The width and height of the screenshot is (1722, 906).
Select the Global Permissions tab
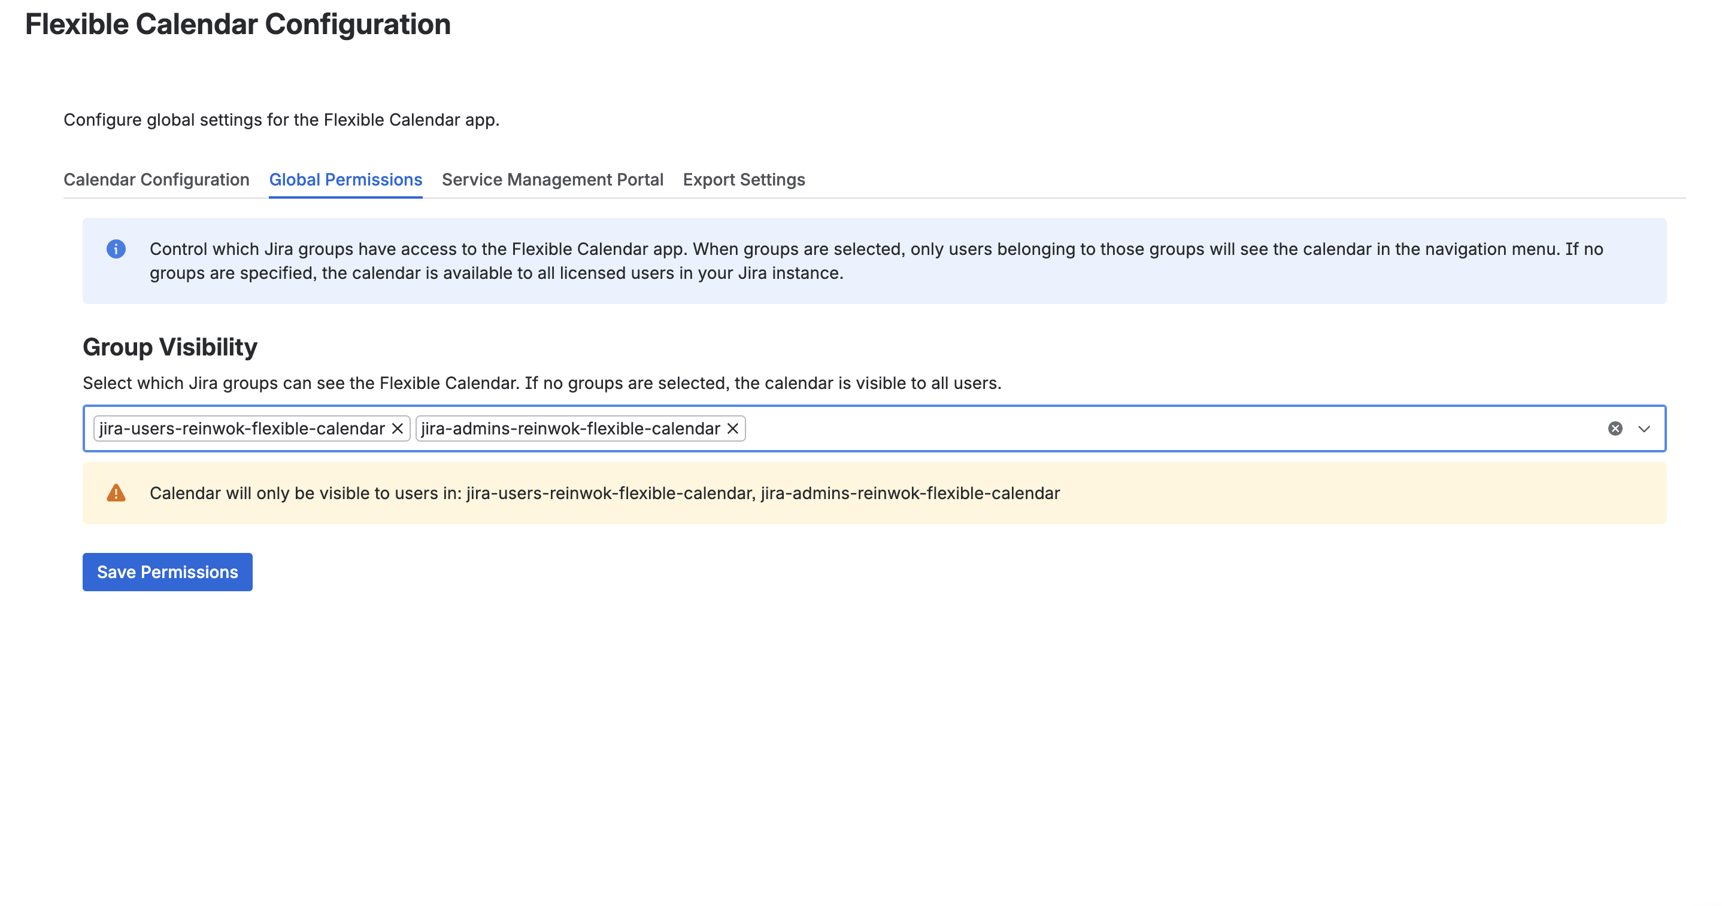tap(345, 179)
